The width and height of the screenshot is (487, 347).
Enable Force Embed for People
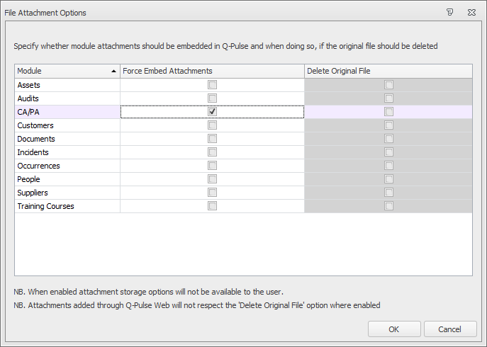(x=212, y=179)
